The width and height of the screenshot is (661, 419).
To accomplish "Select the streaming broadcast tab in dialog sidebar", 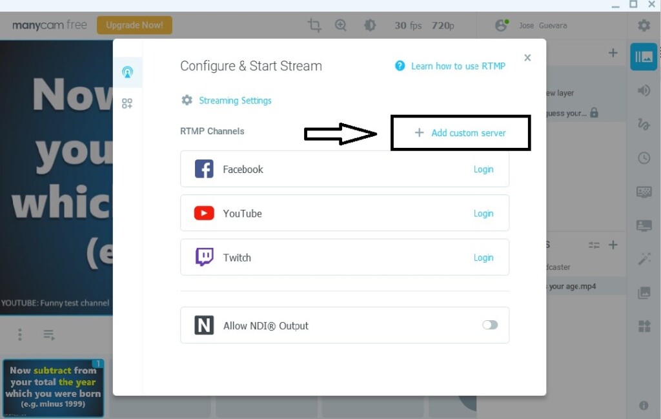I will coord(127,72).
